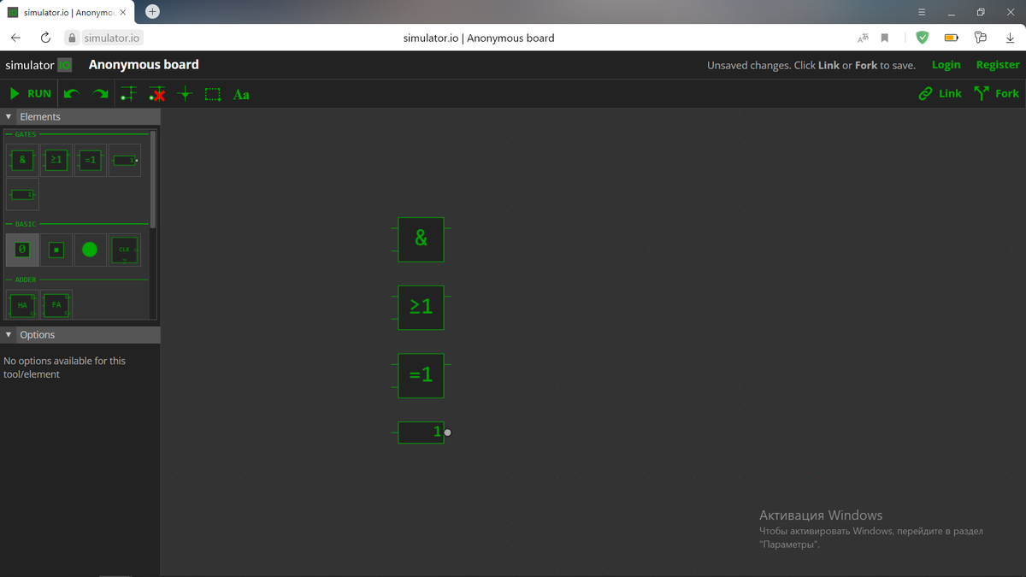Reload the current page

[45, 38]
